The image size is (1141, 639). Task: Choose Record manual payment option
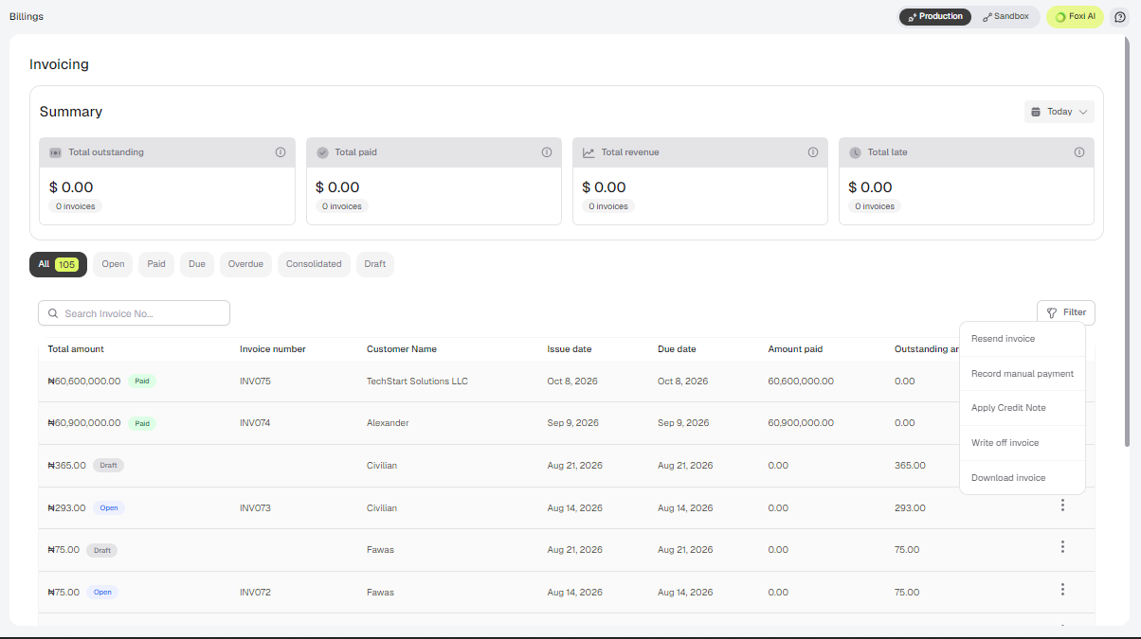pyautogui.click(x=1022, y=374)
